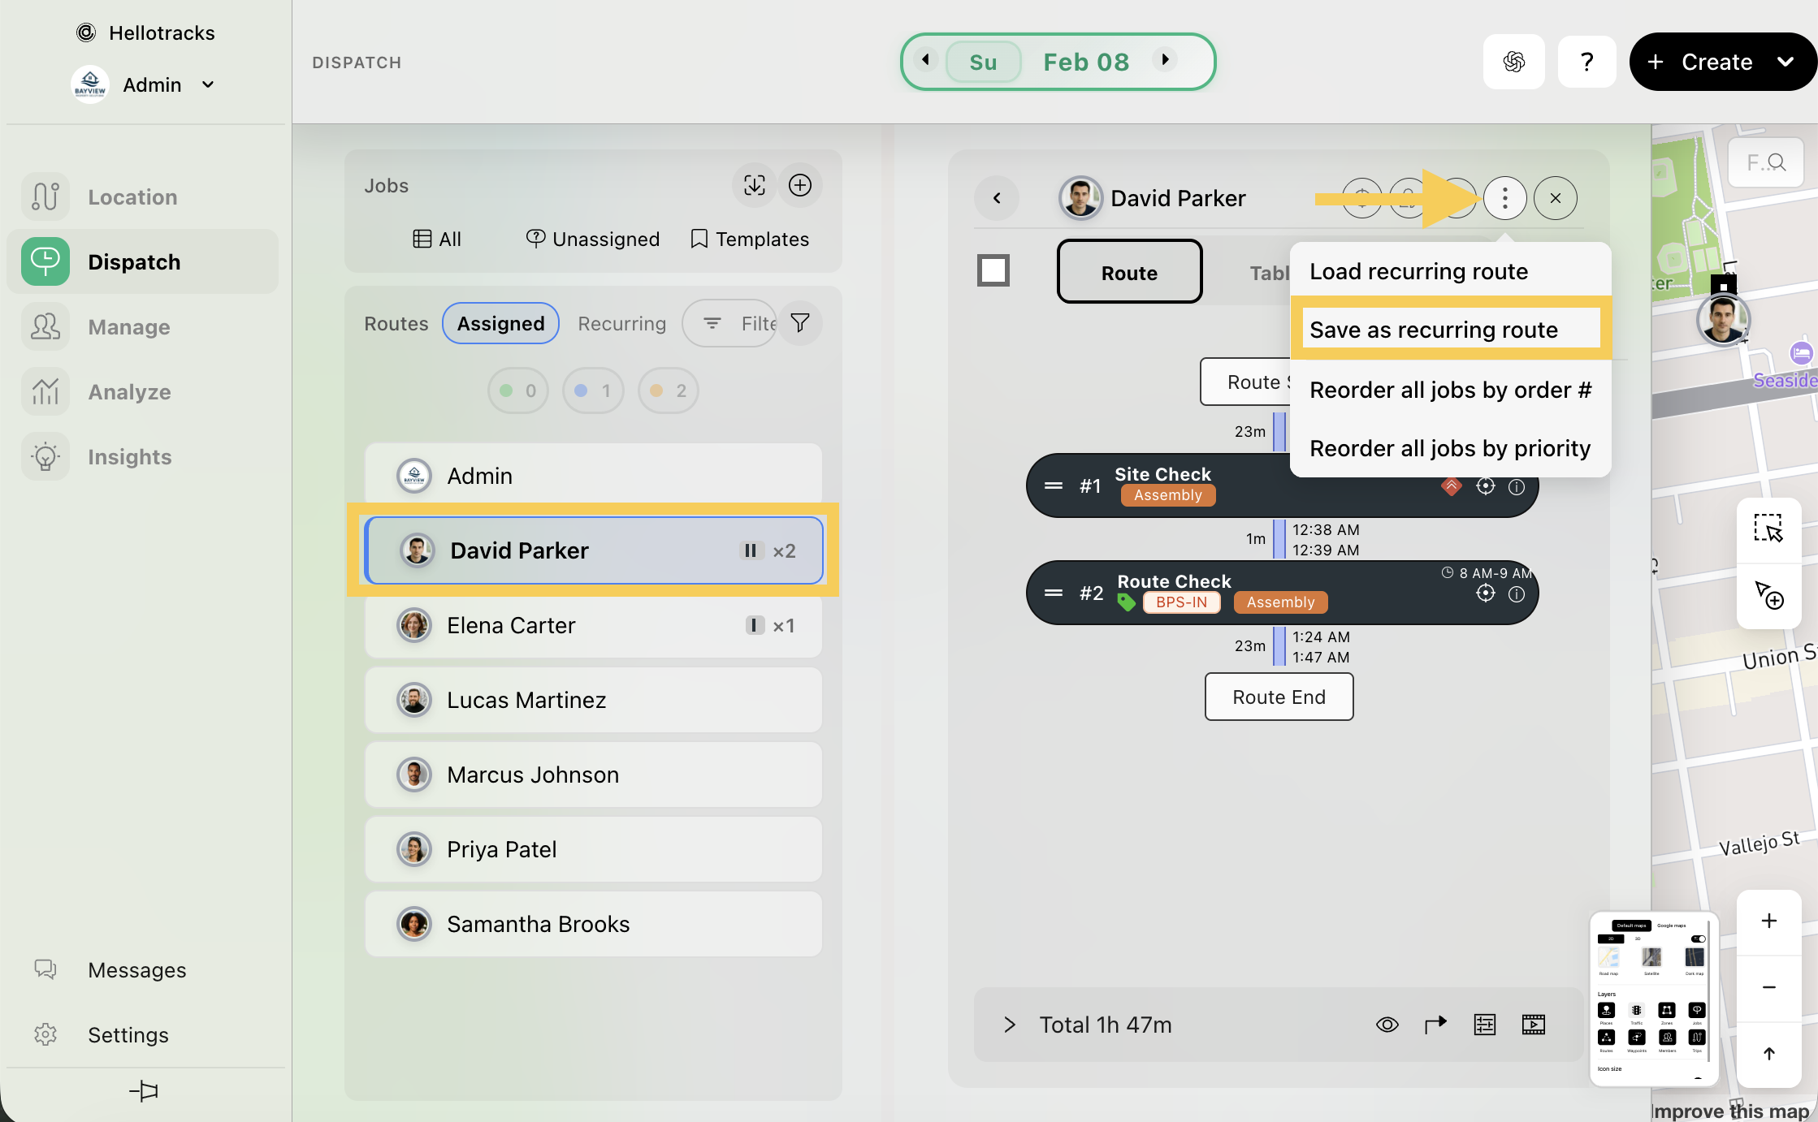Open the AI assistant icon in header
The image size is (1818, 1122).
click(1513, 62)
